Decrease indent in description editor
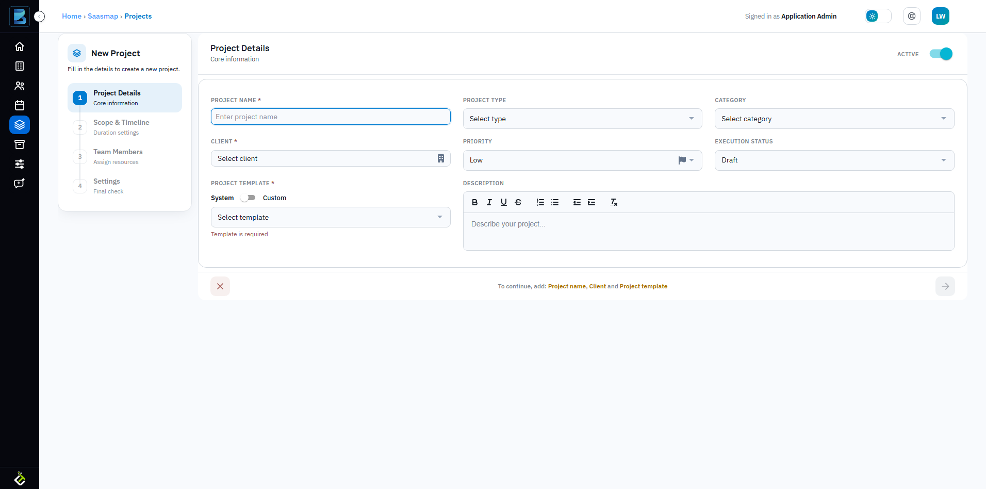Screen dimensions: 986x489 (x=577, y=202)
